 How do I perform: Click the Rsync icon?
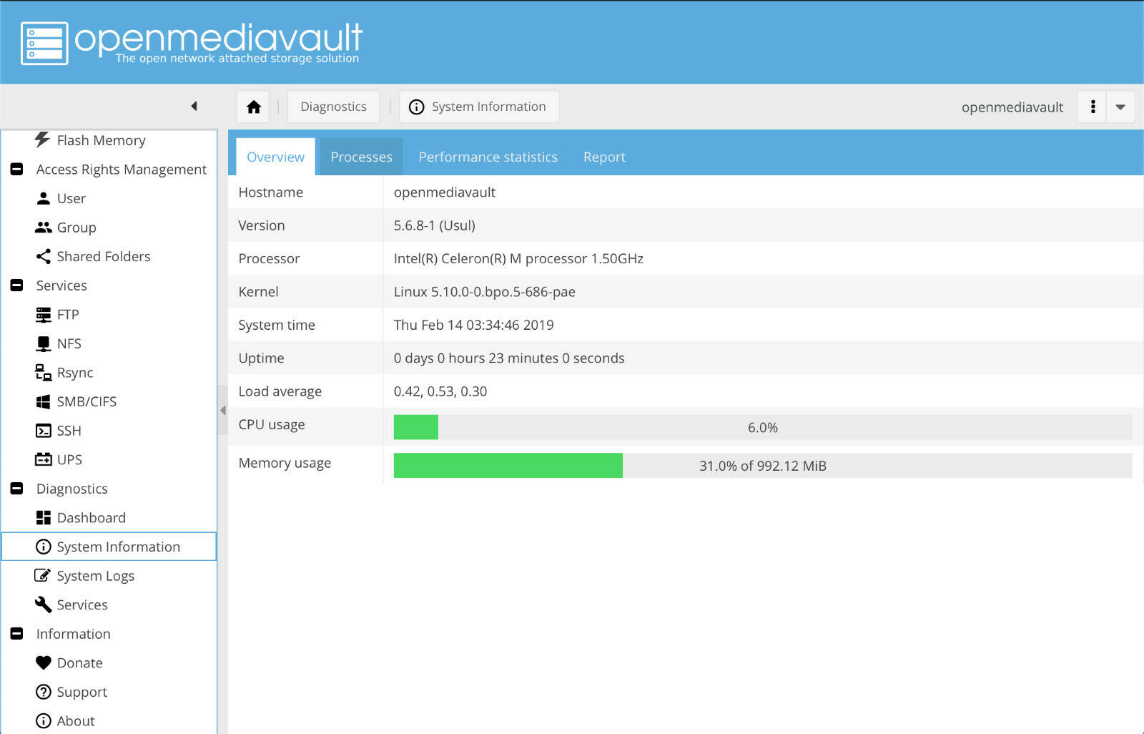coord(43,372)
